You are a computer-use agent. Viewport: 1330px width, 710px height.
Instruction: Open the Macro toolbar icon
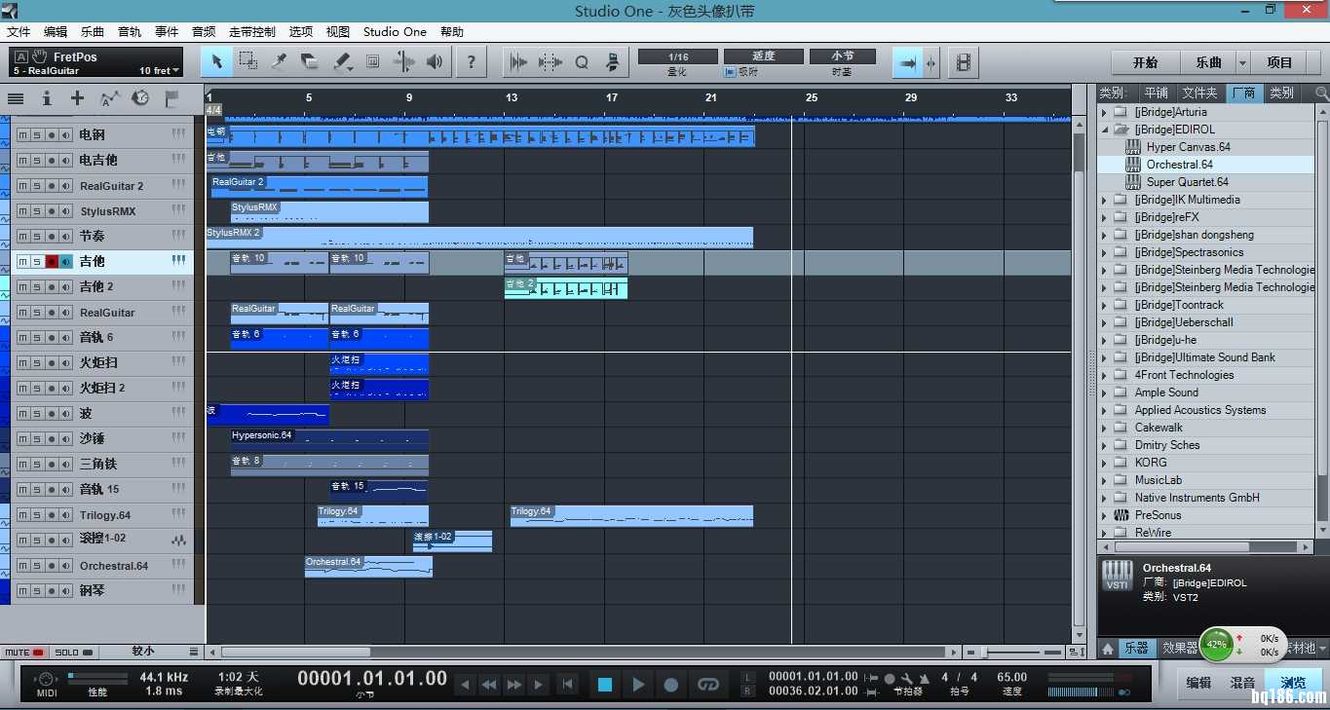pos(612,62)
